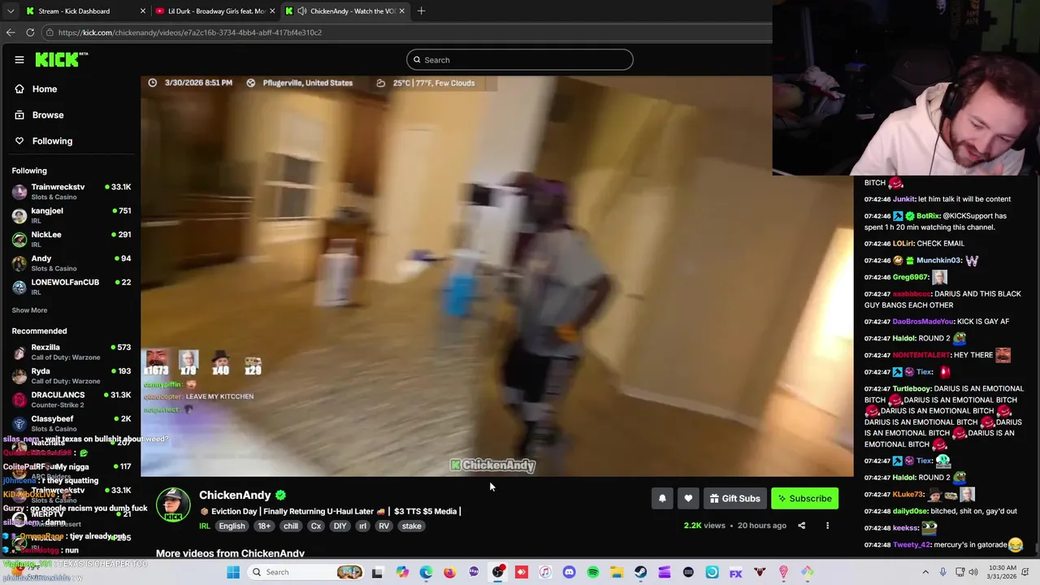Open a new browser tab

422,11
